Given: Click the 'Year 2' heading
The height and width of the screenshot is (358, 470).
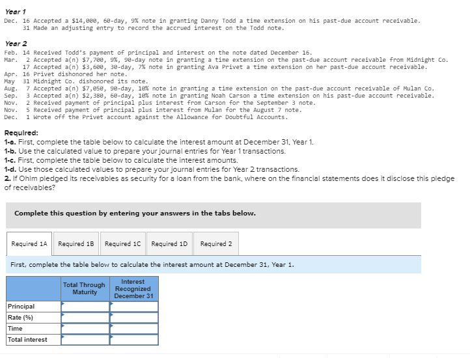Looking at the screenshot, I should click(16, 44).
